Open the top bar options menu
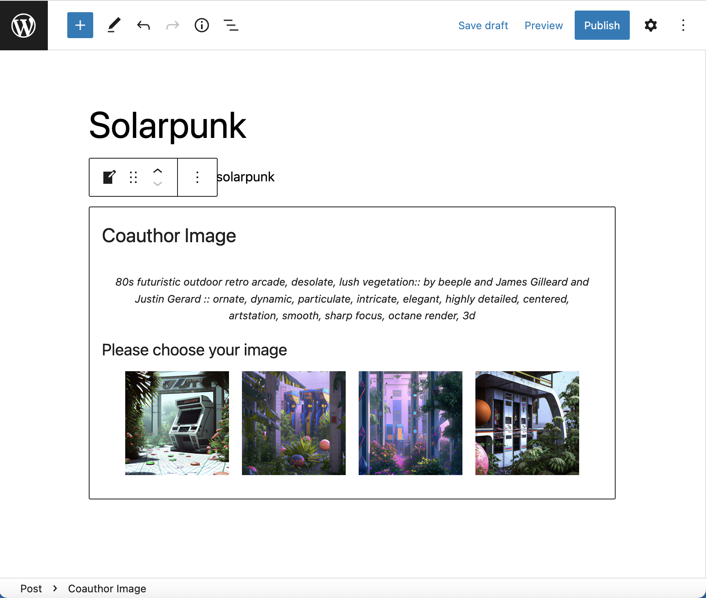This screenshot has height=598, width=706. 683,25
